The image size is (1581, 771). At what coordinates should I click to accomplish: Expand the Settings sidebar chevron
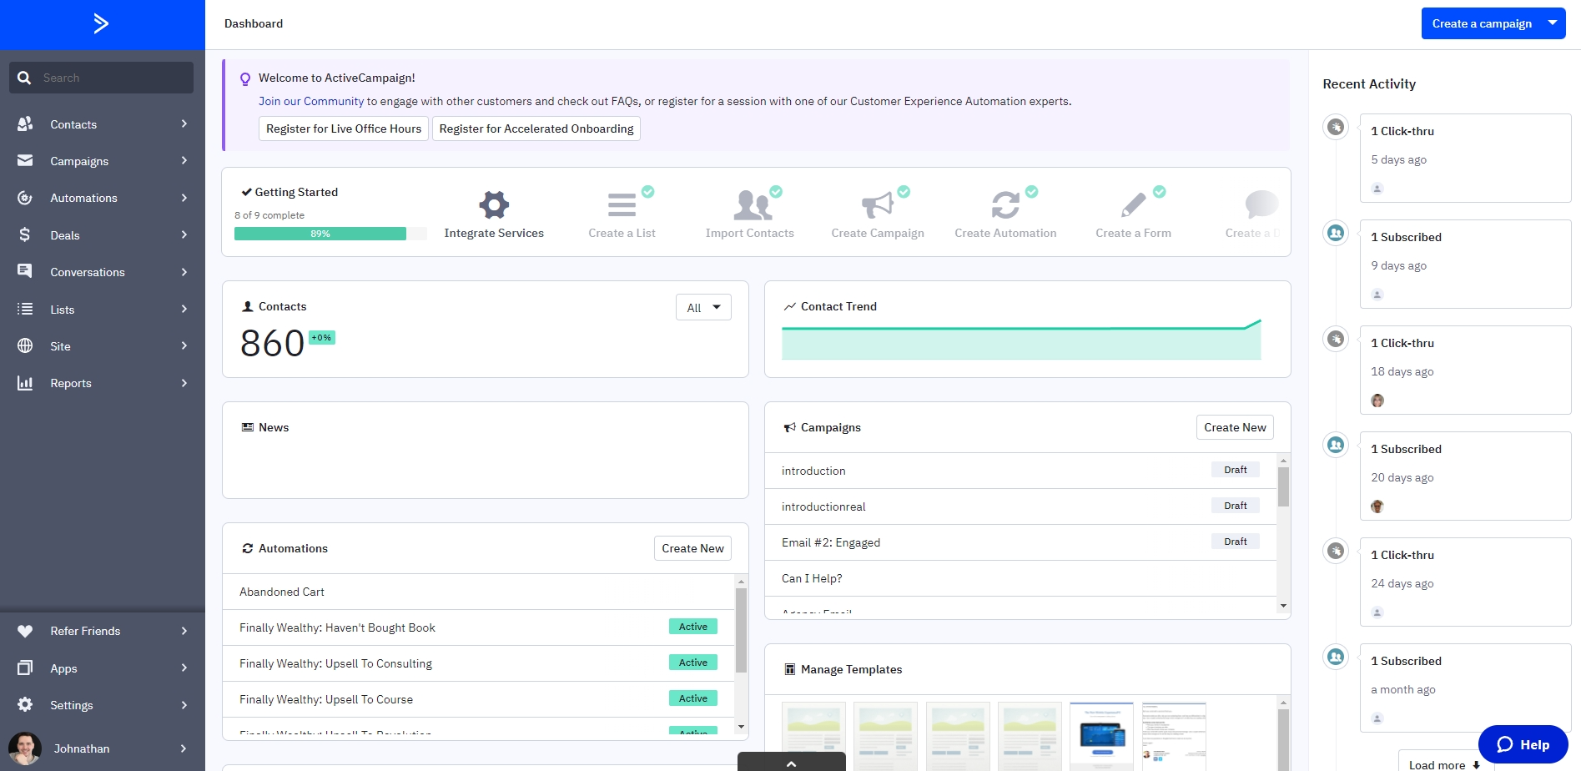pyautogui.click(x=184, y=704)
